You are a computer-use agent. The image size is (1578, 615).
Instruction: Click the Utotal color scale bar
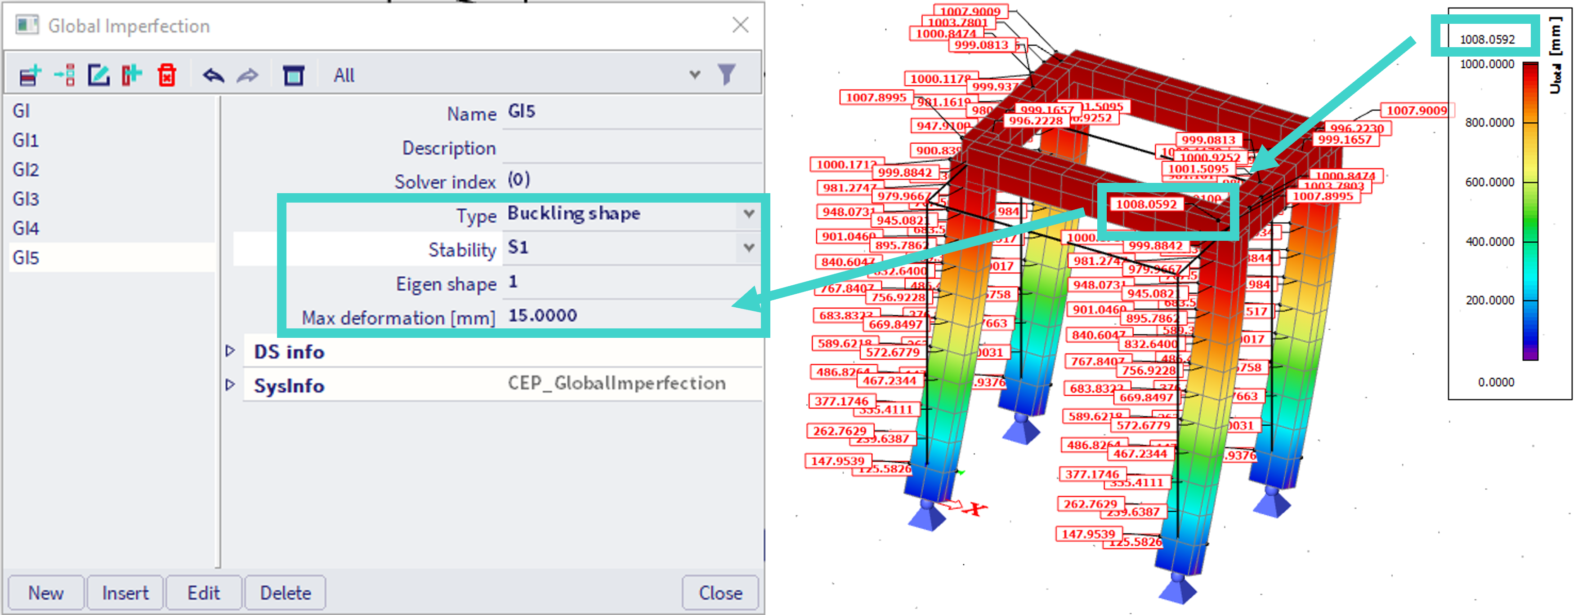click(x=1530, y=211)
